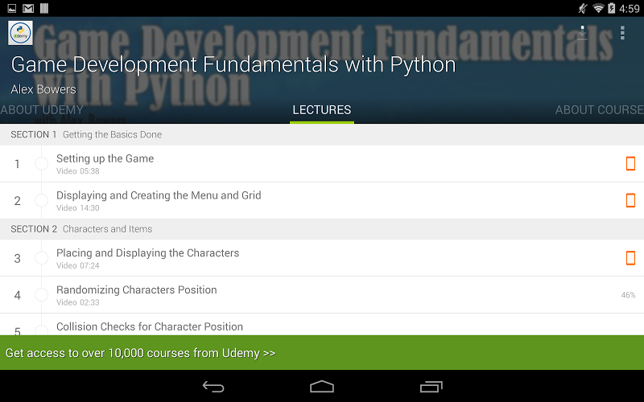Tap the Section 2 Characters and Items header
Viewport: 644px width, 402px height.
point(322,229)
